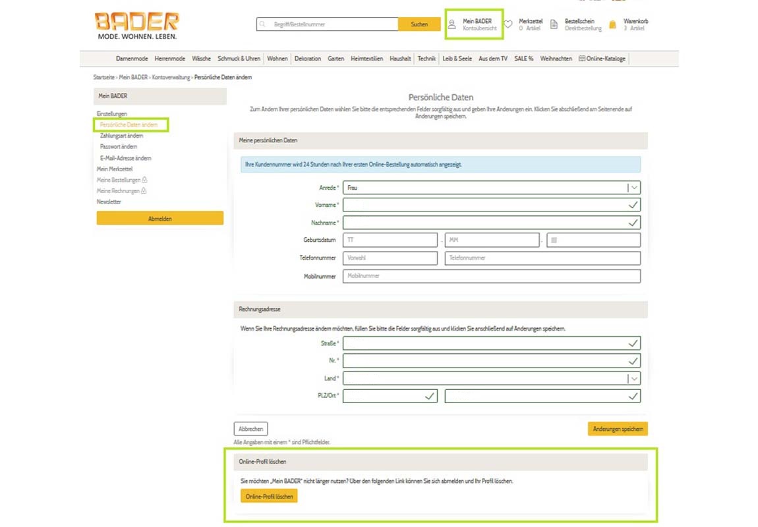Viewport: 758px width, 527px height.
Task: Click the search field Begriff/Bestellnummer
Action: coord(333,24)
